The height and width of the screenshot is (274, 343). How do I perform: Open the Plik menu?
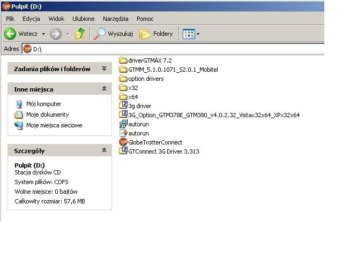10,19
